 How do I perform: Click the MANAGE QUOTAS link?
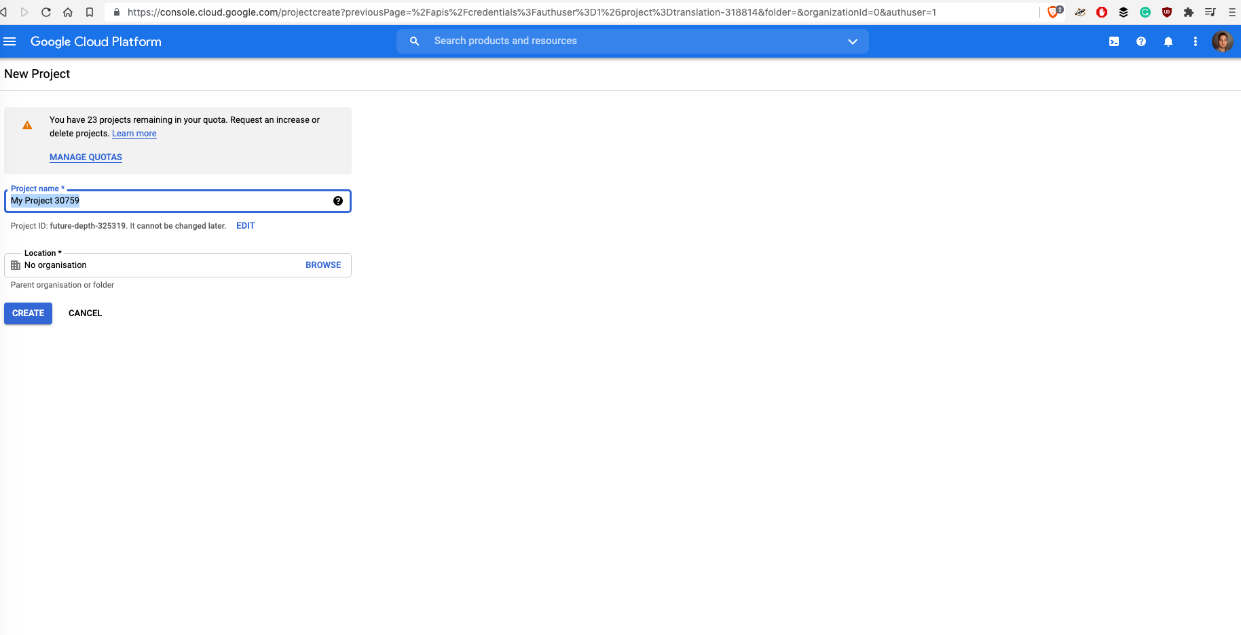coord(86,157)
